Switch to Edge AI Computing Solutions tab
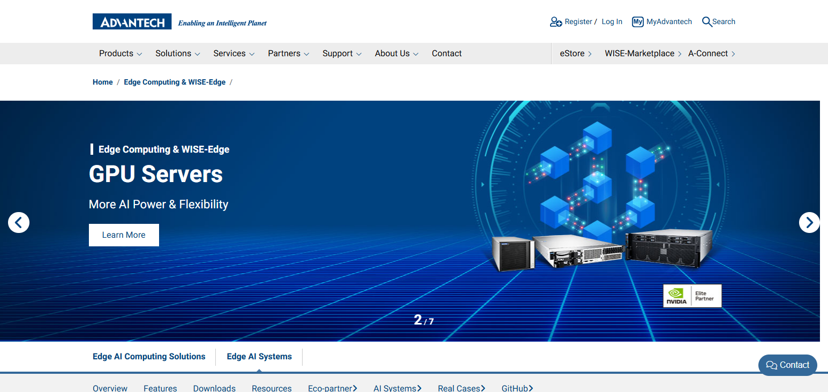This screenshot has width=828, height=392. point(149,357)
